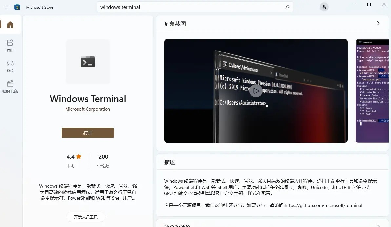The image size is (391, 227).
Task: Play the Windows Terminal preview video
Action: point(256,91)
